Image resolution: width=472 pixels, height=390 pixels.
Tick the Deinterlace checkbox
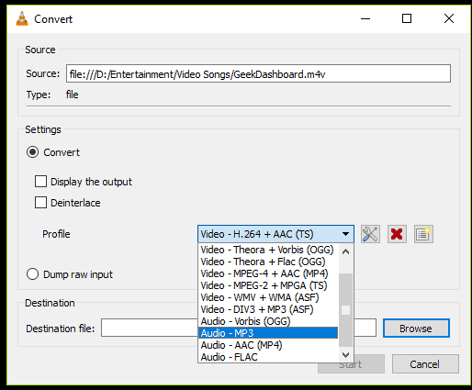pyautogui.click(x=40, y=203)
